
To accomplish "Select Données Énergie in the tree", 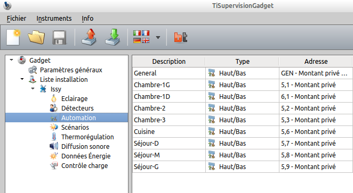I will pyautogui.click(x=86, y=156).
